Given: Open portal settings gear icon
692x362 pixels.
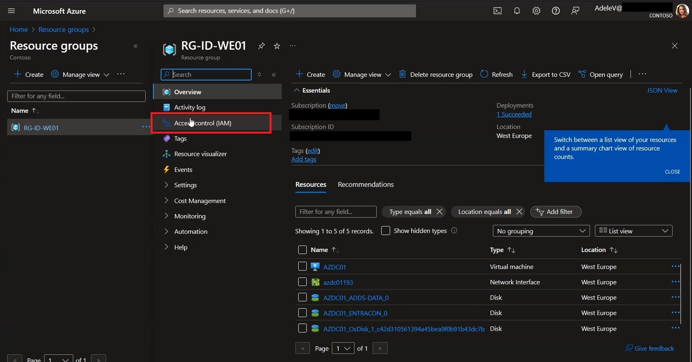Looking at the screenshot, I should (536, 11).
